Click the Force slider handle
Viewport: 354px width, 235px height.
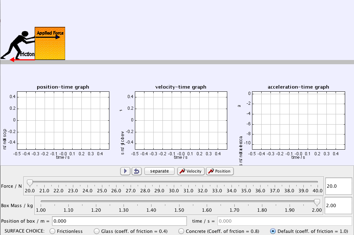point(29,182)
